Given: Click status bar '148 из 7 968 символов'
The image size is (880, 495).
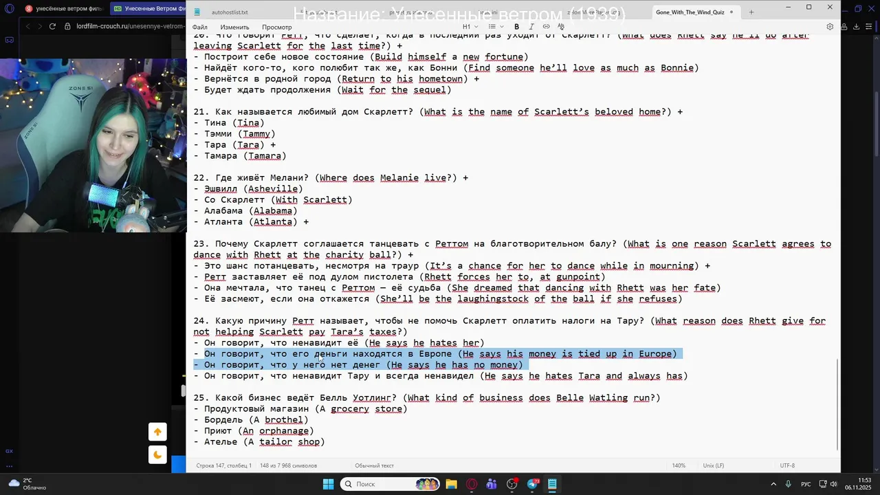Looking at the screenshot, I should (x=288, y=465).
